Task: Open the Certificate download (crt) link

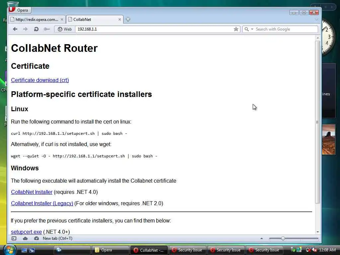Action: pyautogui.click(x=40, y=80)
